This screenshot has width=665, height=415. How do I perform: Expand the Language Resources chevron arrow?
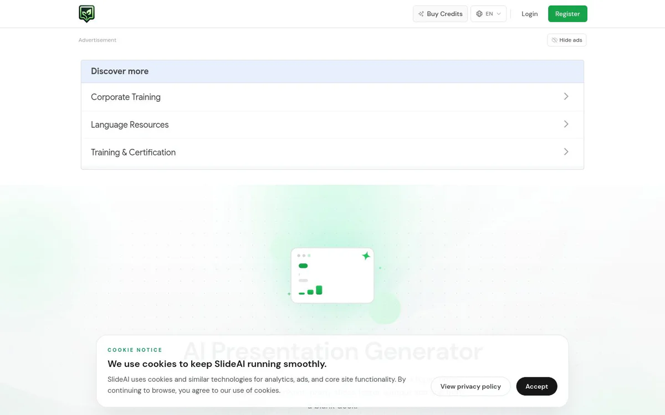(x=566, y=124)
